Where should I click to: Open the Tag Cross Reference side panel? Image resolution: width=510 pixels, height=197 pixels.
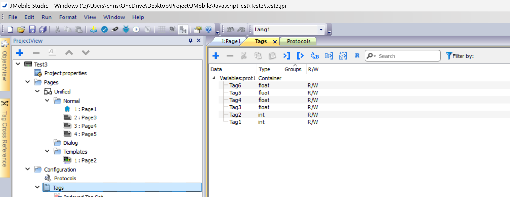tap(5, 138)
